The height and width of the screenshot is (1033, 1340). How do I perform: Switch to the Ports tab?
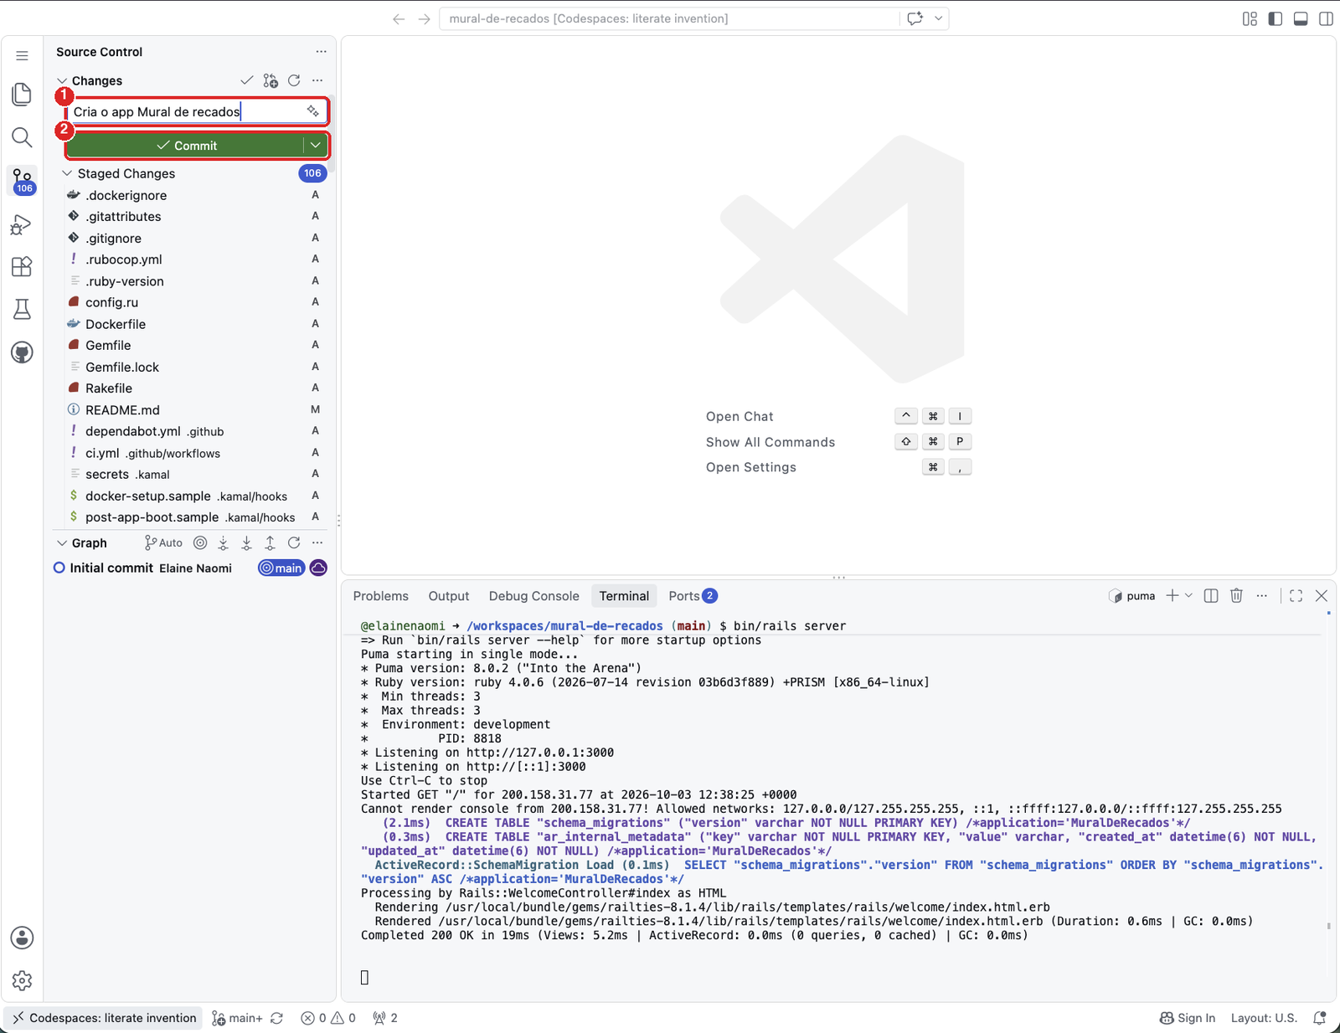[693, 596]
